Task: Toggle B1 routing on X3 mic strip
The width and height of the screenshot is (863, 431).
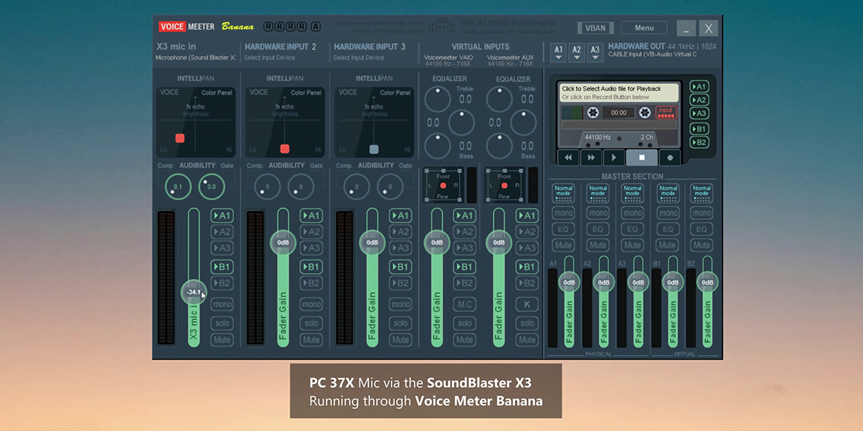Action: click(222, 266)
